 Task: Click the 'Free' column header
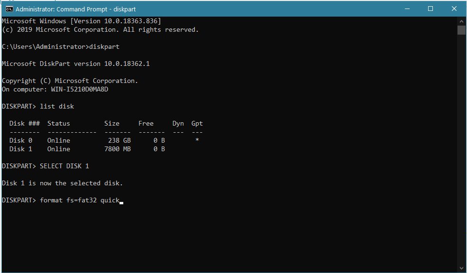tap(146, 124)
